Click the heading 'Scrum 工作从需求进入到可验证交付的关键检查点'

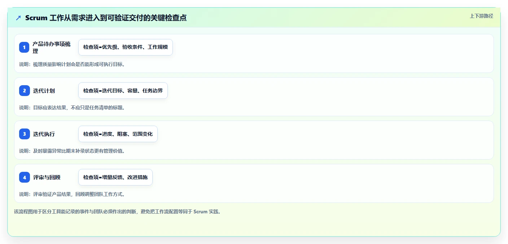pyautogui.click(x=106, y=18)
